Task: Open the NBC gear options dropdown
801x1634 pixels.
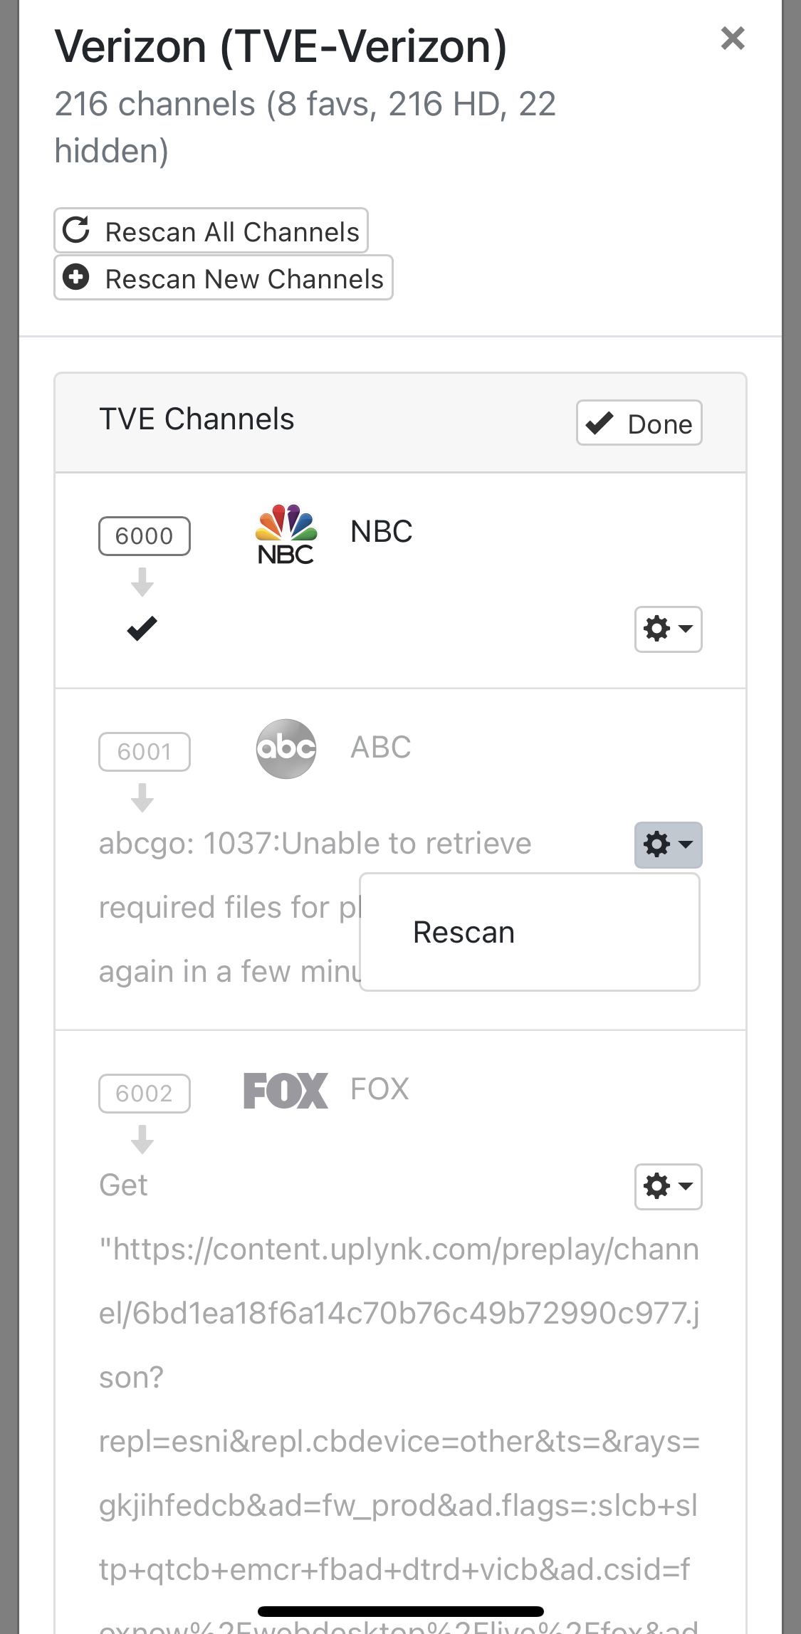Action: [668, 629]
